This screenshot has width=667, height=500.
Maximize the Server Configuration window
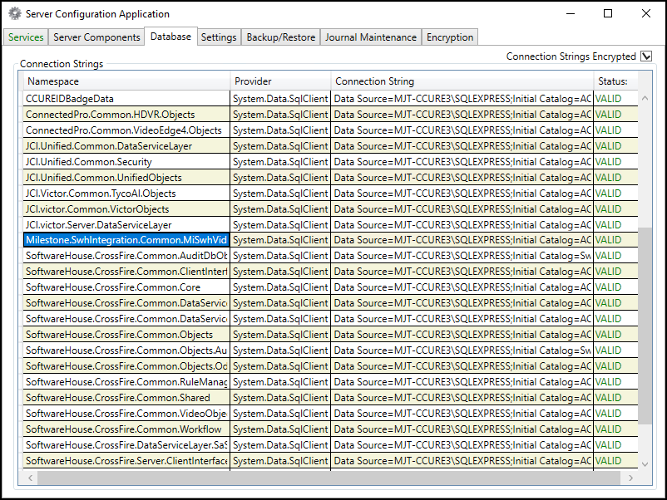pyautogui.click(x=608, y=14)
